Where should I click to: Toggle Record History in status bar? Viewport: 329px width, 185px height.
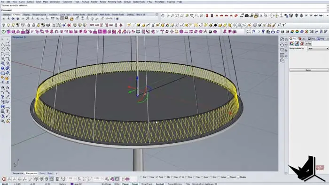(174, 184)
